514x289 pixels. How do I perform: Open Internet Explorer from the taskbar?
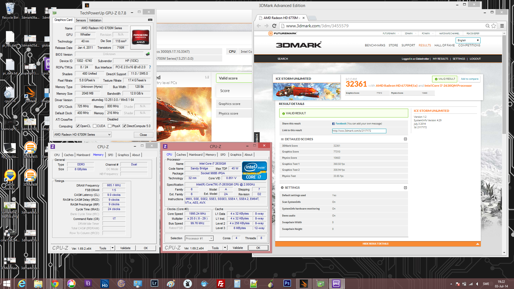(22, 284)
